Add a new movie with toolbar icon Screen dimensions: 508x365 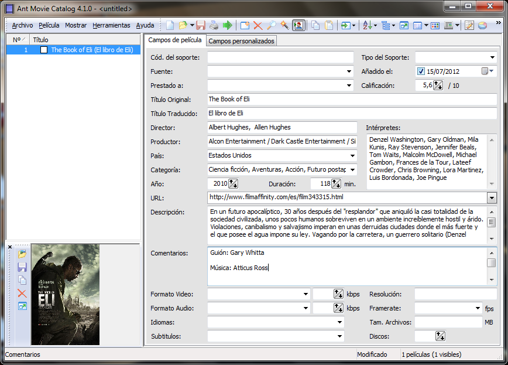coord(245,25)
